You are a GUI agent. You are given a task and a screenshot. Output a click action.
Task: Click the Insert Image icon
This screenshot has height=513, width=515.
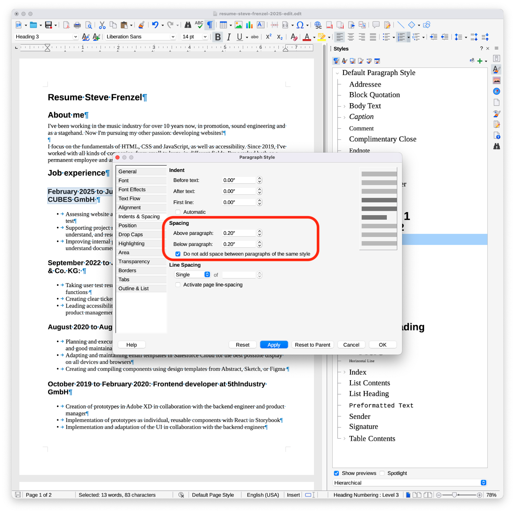click(239, 25)
